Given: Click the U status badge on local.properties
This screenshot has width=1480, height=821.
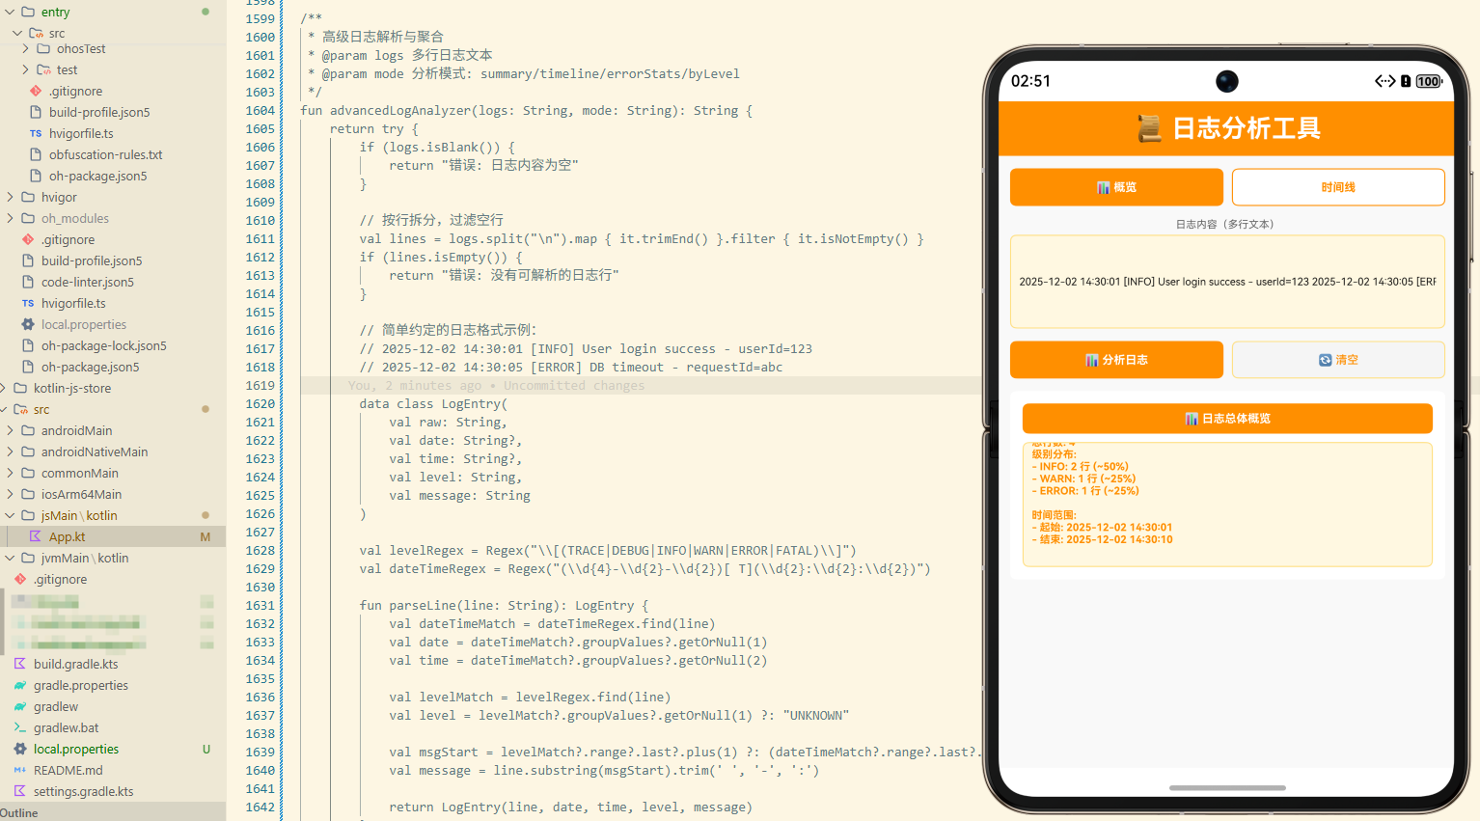Looking at the screenshot, I should tap(206, 749).
